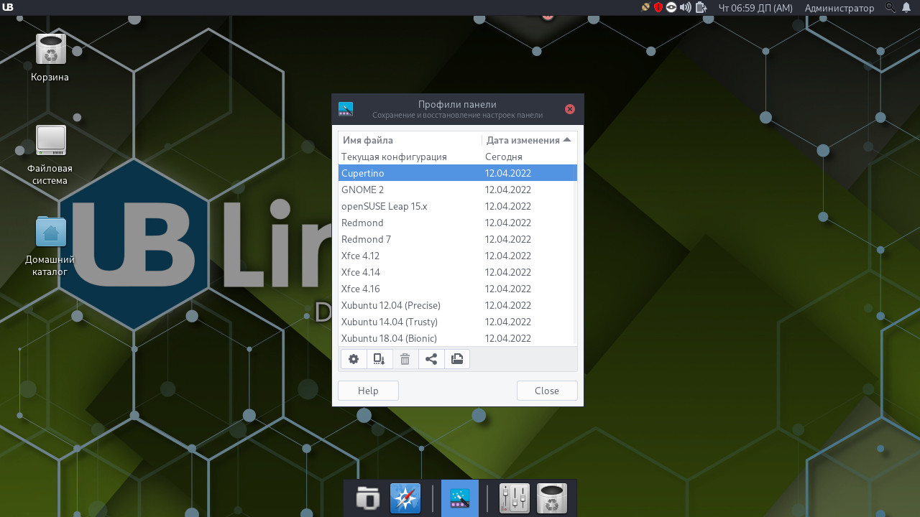
Task: Open the notifications bell in the top panel
Action: [x=906, y=8]
